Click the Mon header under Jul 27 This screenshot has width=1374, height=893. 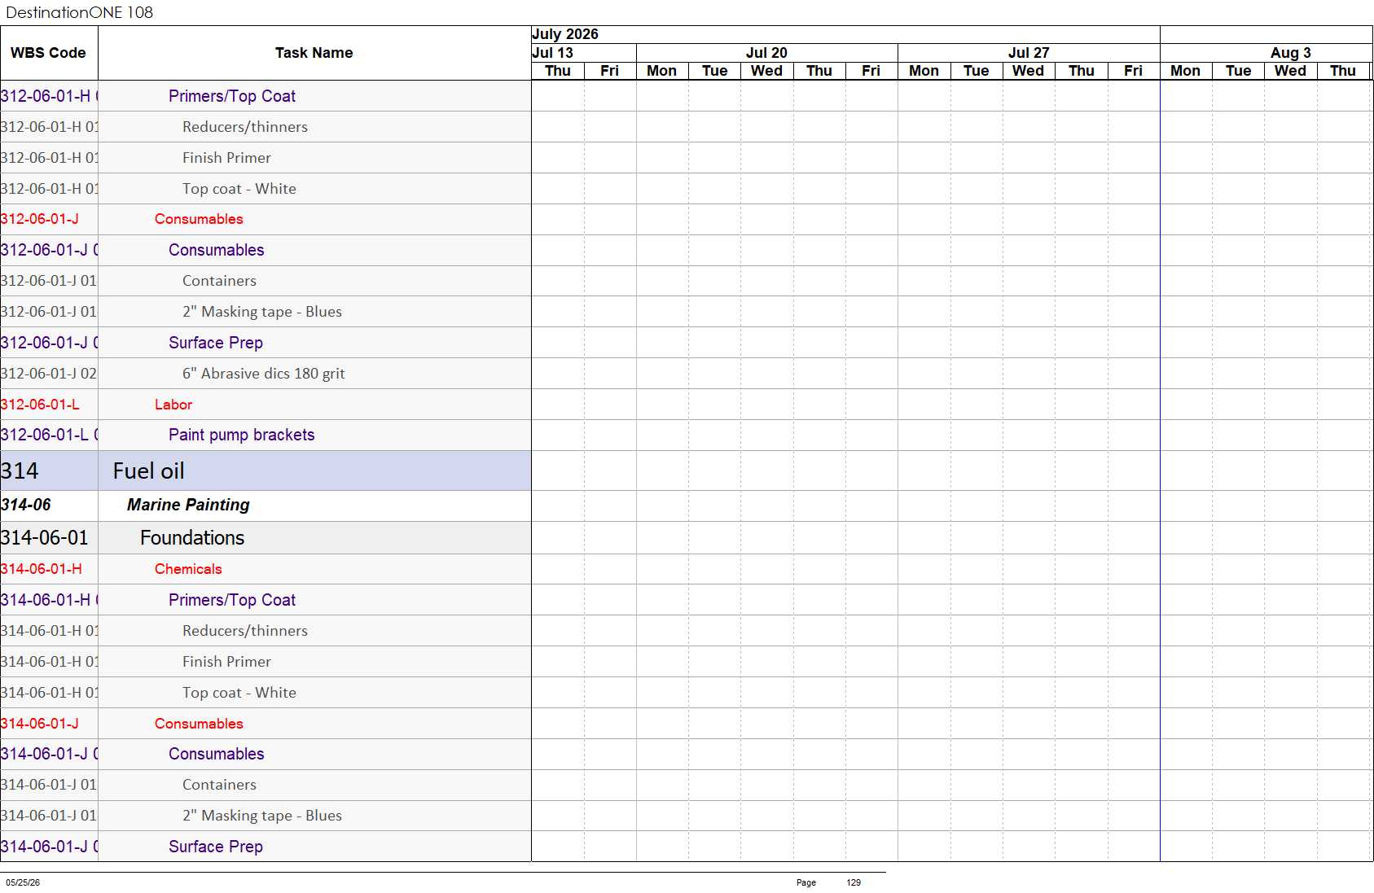924,71
